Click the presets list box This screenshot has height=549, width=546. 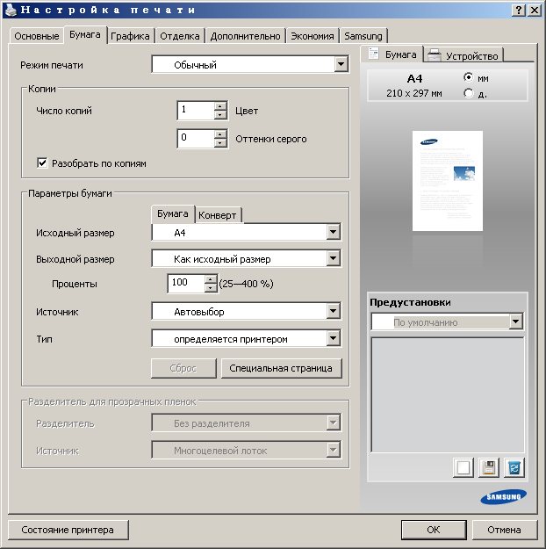pos(448,394)
